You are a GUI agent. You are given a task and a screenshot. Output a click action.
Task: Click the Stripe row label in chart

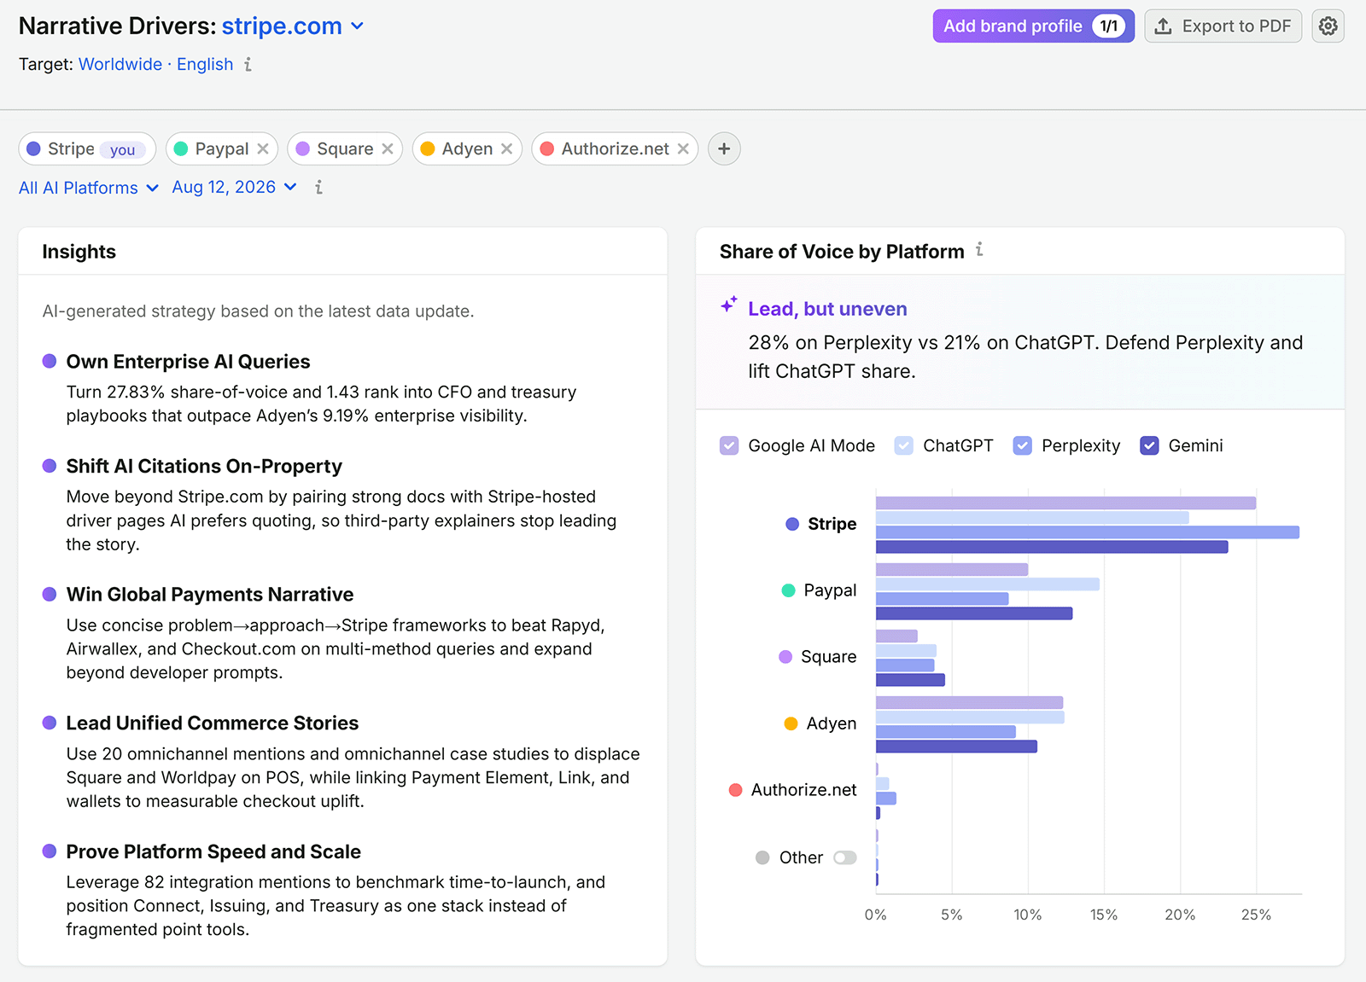832,524
